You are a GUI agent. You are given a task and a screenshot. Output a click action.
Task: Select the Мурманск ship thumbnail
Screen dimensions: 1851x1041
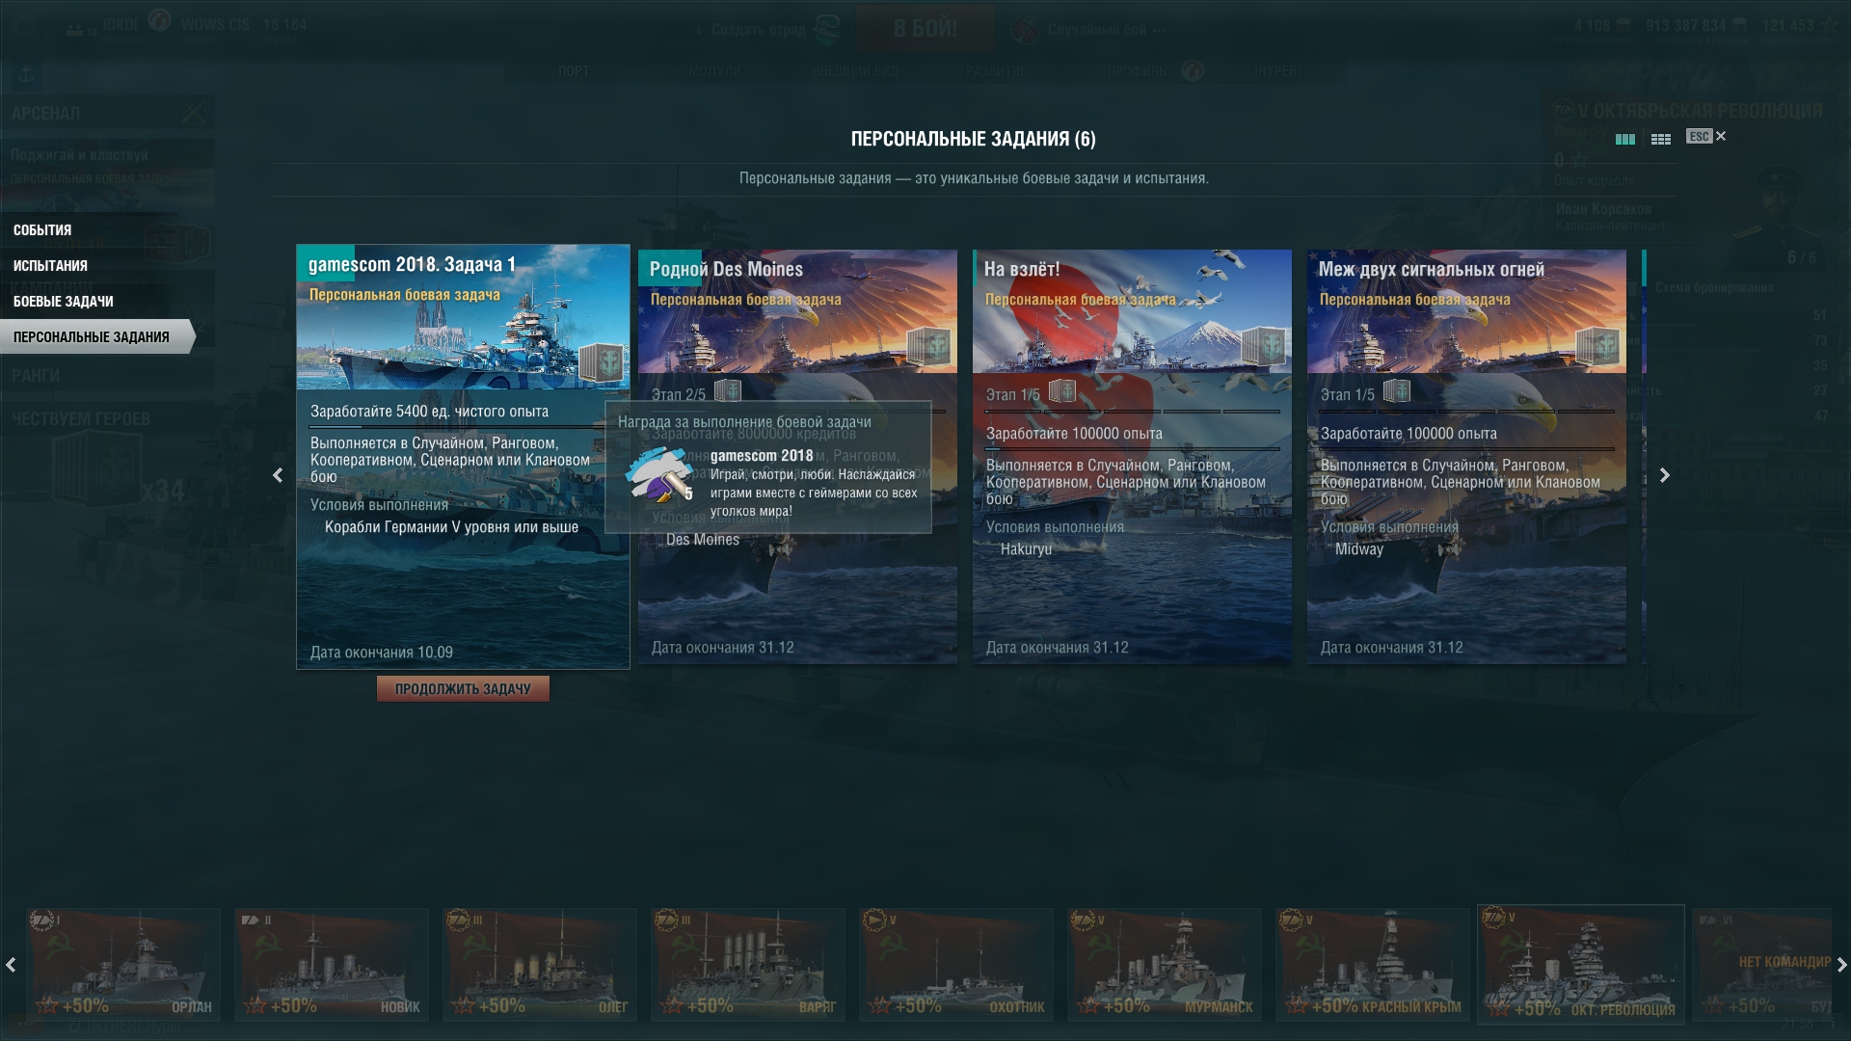tap(1165, 964)
